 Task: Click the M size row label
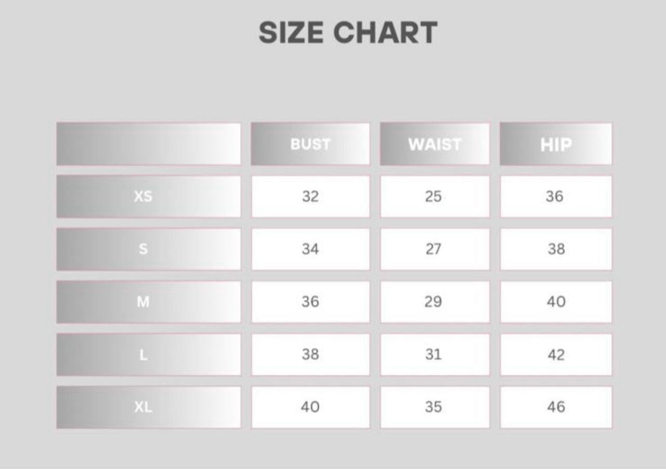point(143,302)
